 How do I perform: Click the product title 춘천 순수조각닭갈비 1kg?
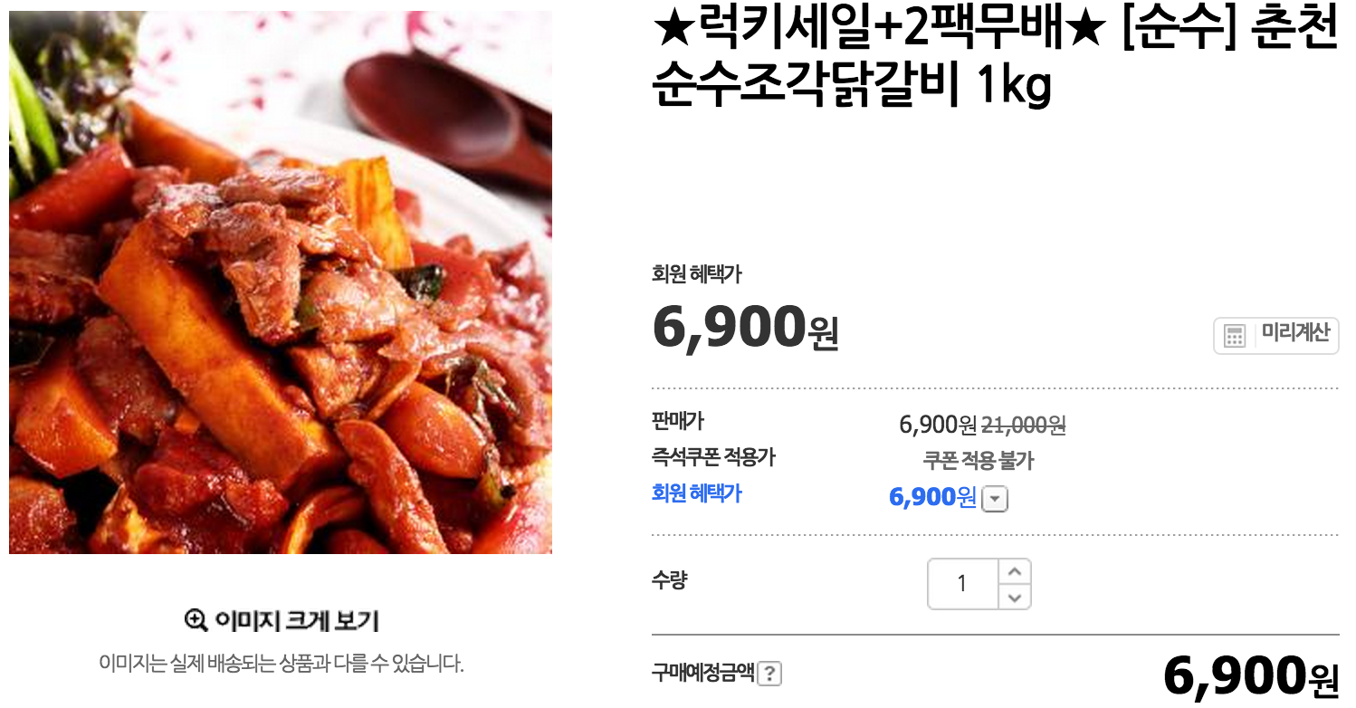[995, 61]
